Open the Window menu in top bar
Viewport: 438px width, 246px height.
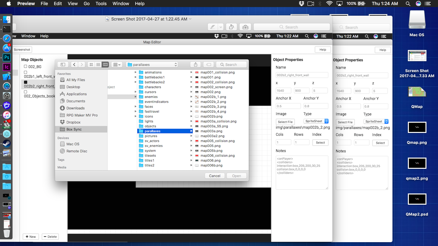click(x=121, y=4)
